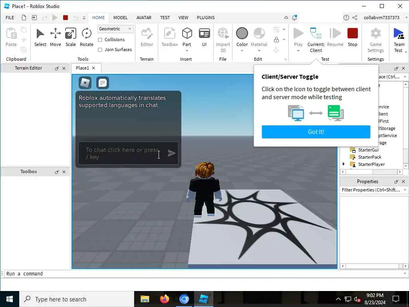Click the chat send arrow

click(171, 153)
